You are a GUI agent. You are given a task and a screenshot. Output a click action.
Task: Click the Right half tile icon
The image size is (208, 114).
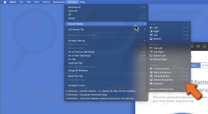pyautogui.click(x=151, y=31)
